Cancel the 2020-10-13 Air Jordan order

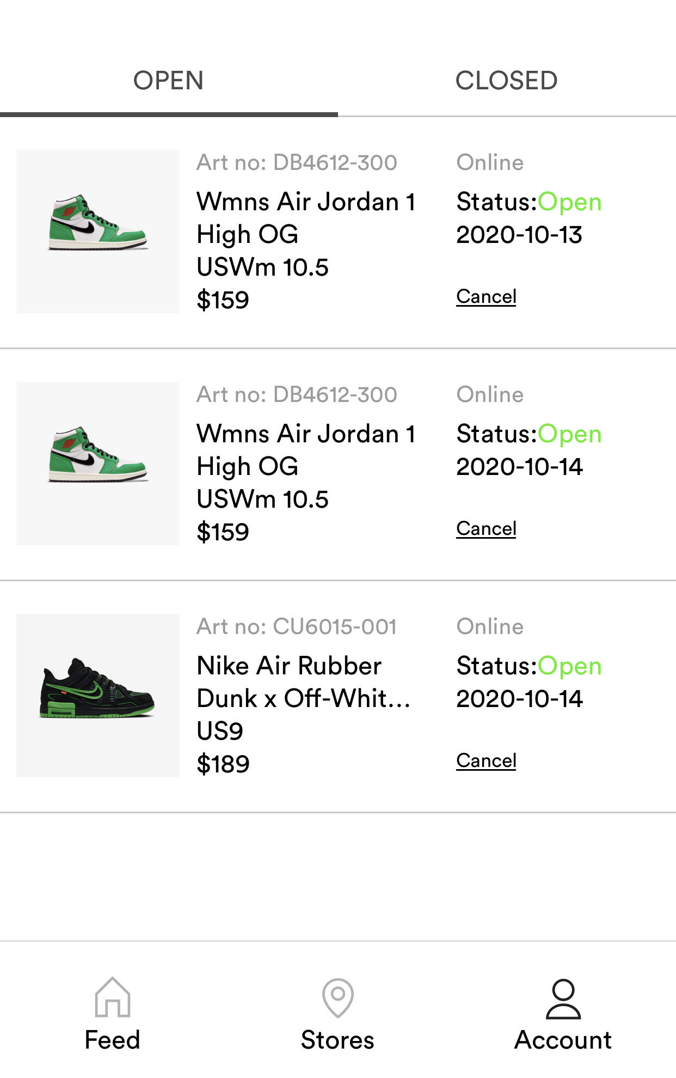[486, 297]
